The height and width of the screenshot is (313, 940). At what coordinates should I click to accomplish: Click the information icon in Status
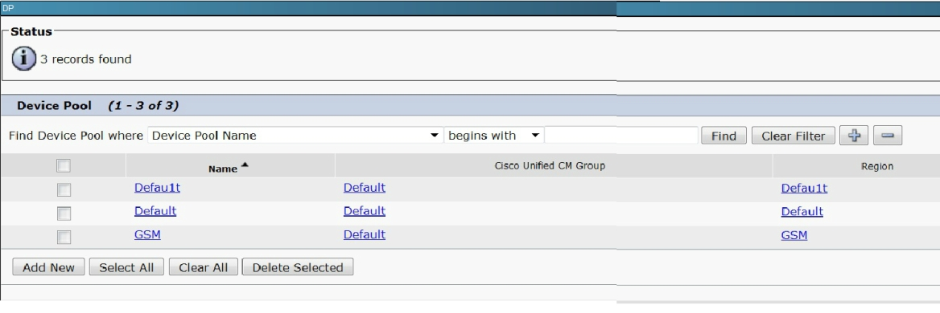24,59
